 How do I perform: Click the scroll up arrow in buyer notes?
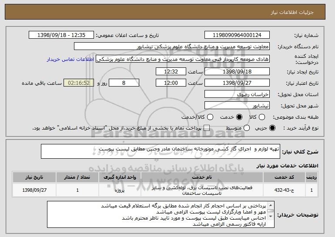(x=271, y=205)
